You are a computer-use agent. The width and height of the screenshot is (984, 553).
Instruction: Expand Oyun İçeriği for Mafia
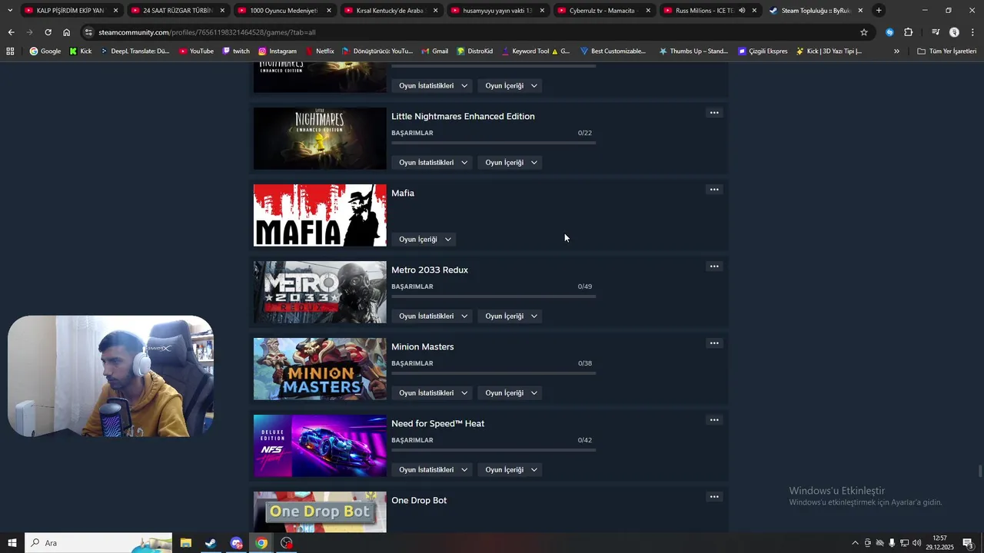pos(425,240)
